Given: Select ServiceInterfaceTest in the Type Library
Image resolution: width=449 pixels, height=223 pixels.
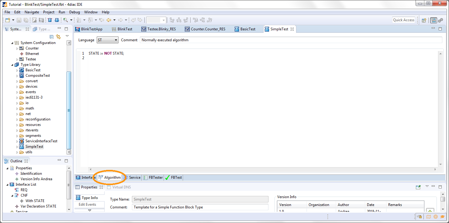Looking at the screenshot, I should coord(41,141).
